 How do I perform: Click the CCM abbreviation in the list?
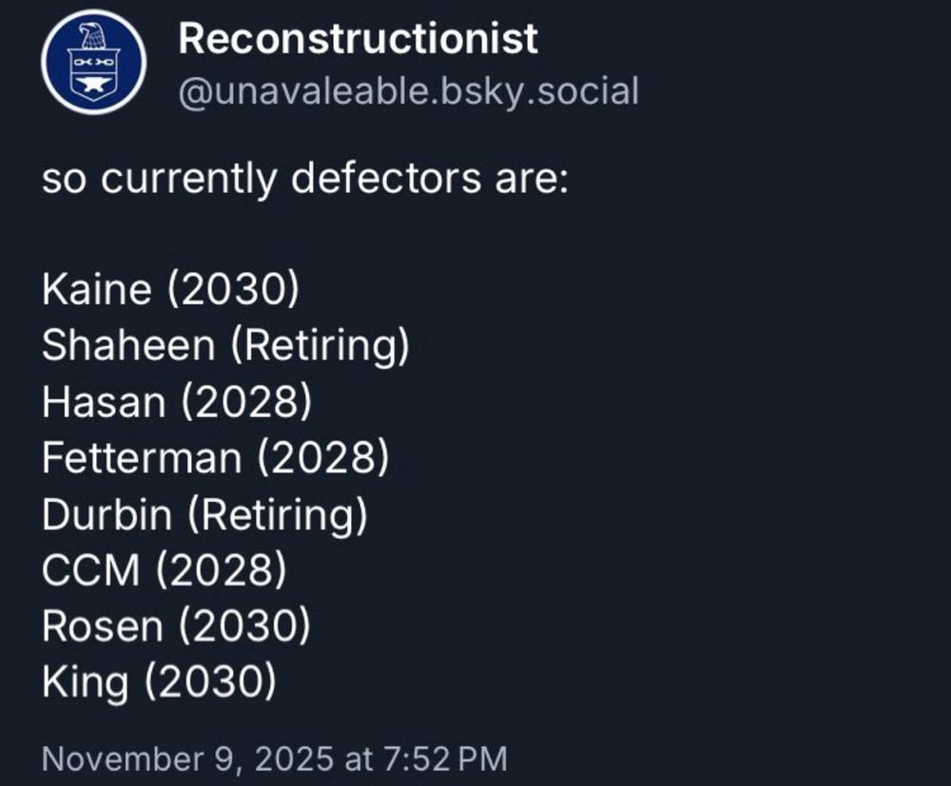coord(90,570)
